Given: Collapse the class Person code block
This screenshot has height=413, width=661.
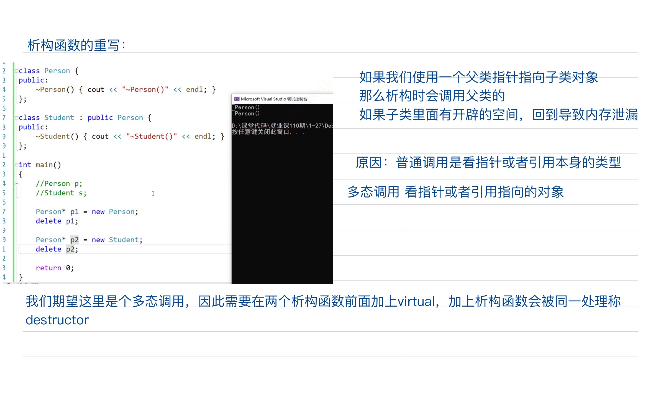Looking at the screenshot, I should click(17, 71).
